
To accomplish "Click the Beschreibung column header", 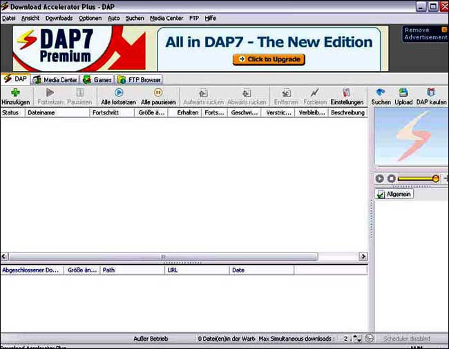I will (348, 112).
